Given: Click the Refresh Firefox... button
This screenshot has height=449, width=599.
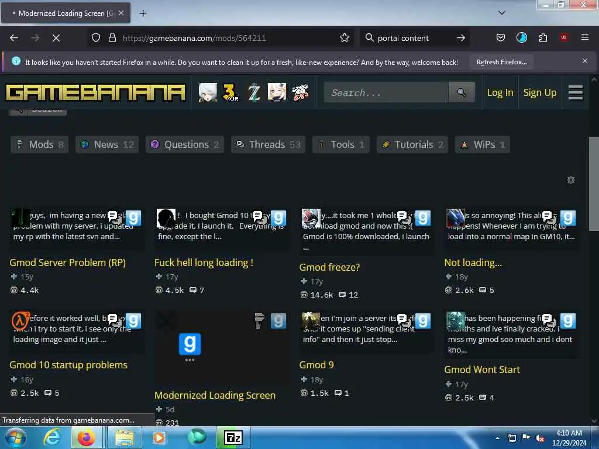Looking at the screenshot, I should pyautogui.click(x=501, y=62).
